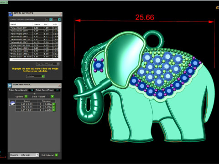Select the round diamond gem thumbnail
The height and width of the screenshot is (164, 219).
[x=12, y=103]
